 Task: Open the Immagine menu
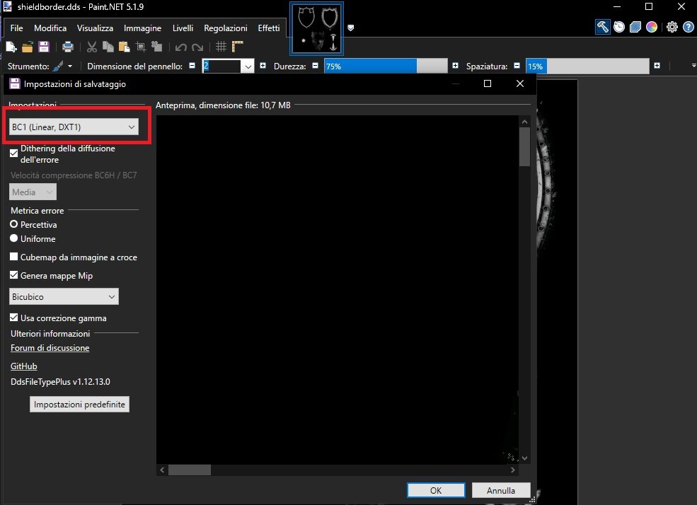click(142, 28)
